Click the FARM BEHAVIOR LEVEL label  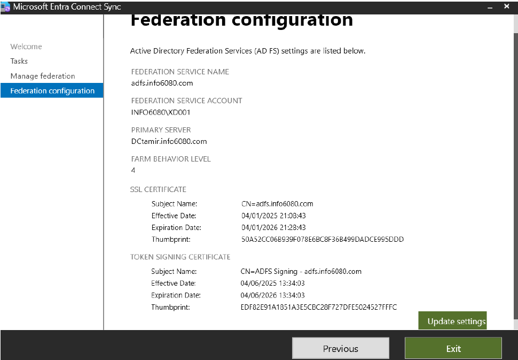[x=171, y=159]
